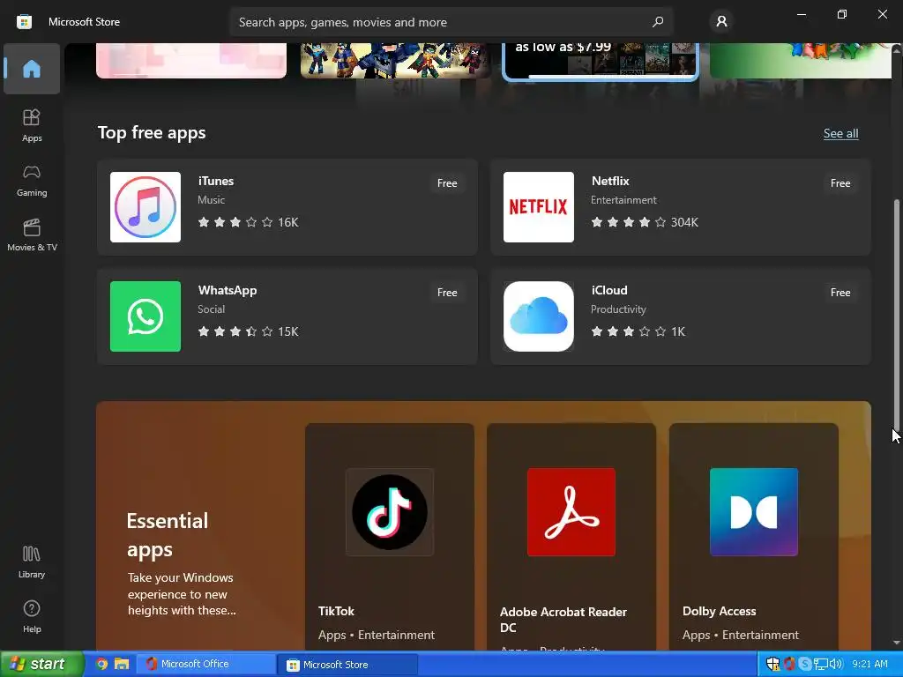
Task: Launch Chrome from the quick launch bar
Action: [101, 665]
